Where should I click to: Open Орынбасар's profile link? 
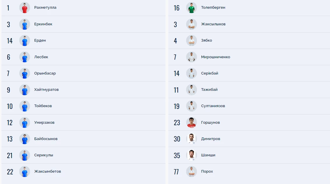pos(45,73)
